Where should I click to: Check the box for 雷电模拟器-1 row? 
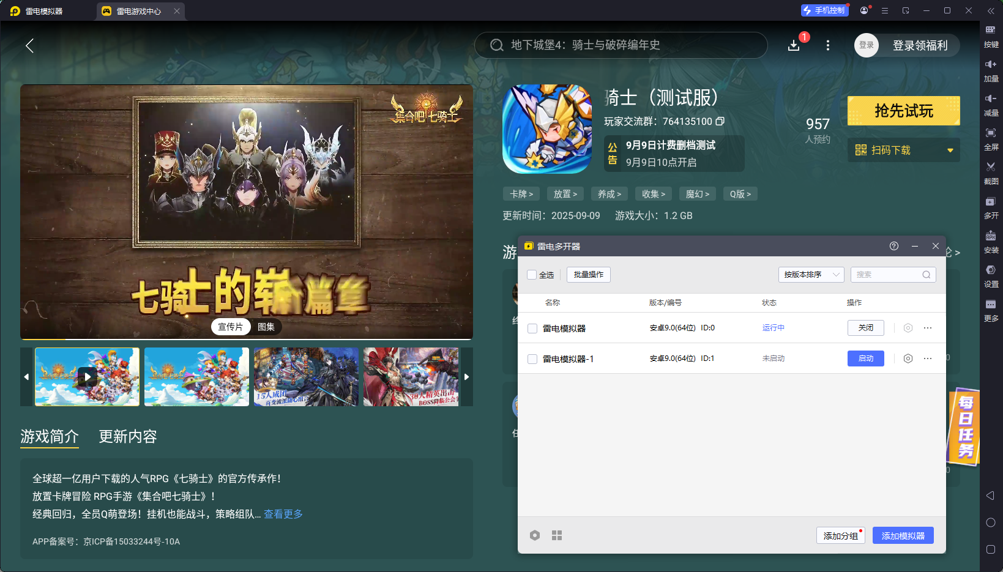[532, 359]
